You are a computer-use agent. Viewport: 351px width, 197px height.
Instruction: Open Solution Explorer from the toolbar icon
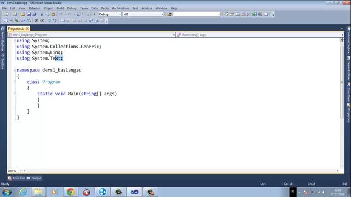point(226,14)
